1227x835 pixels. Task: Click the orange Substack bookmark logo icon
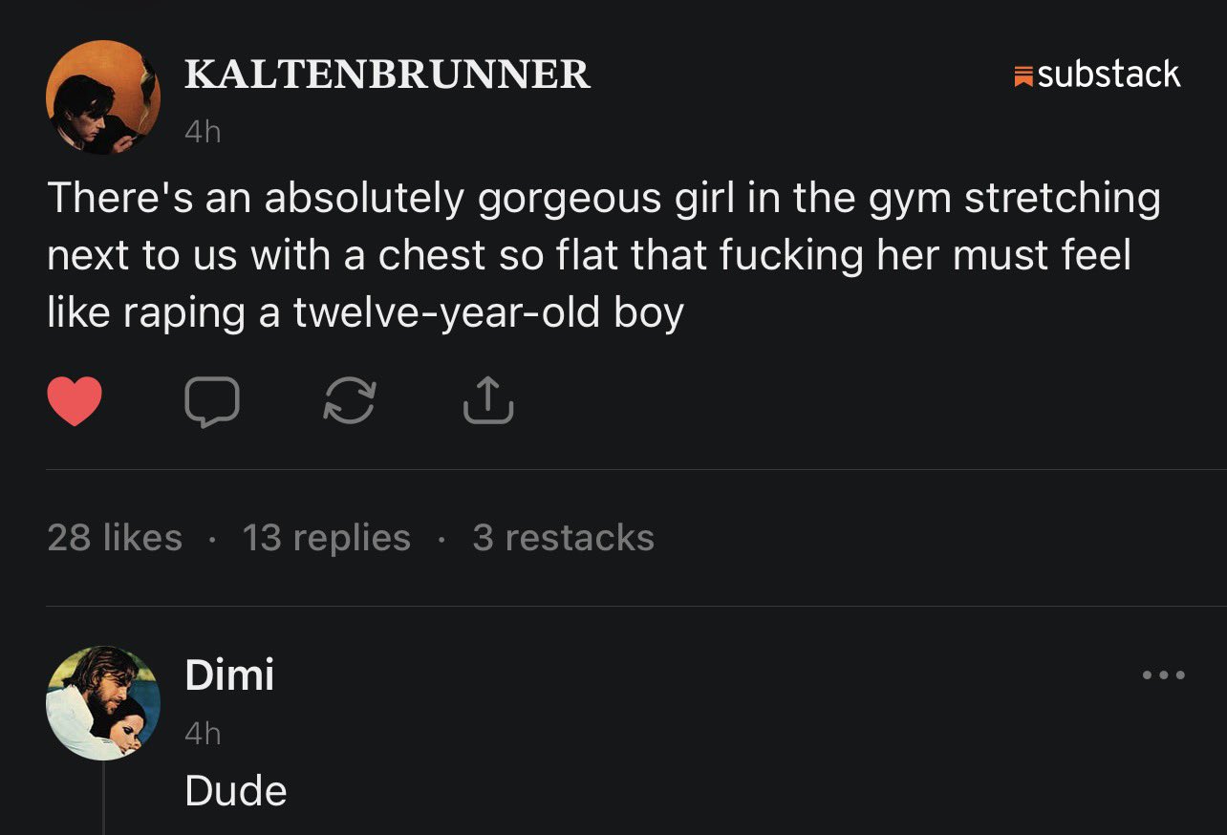tap(1022, 75)
